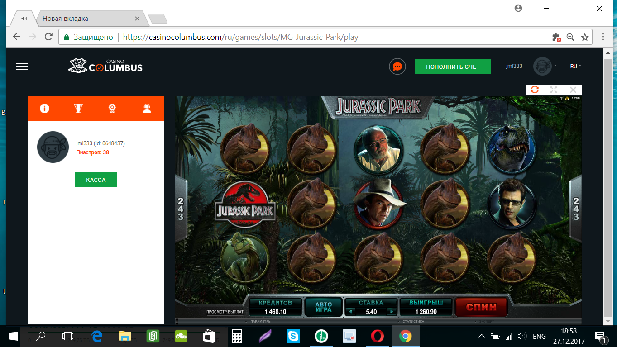The height and width of the screenshot is (347, 617).
Task: Open Task View on the taskbar
Action: coord(68,336)
